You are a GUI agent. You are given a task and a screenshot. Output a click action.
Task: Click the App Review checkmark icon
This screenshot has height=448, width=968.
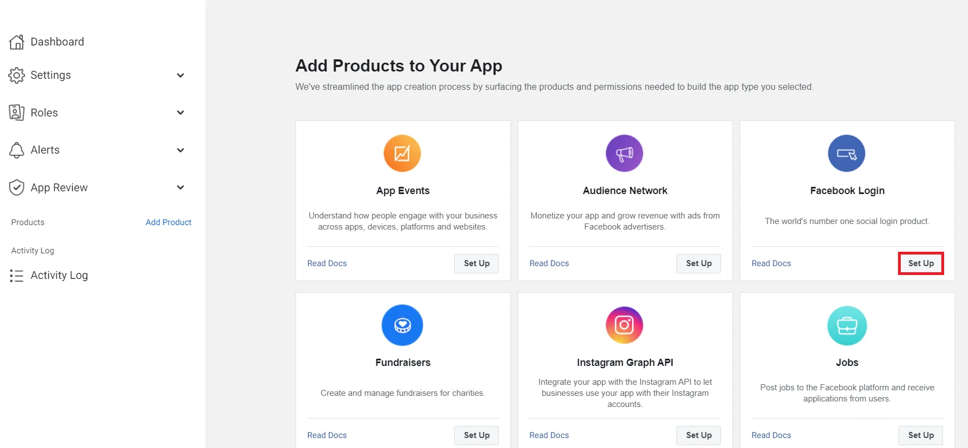[17, 187]
